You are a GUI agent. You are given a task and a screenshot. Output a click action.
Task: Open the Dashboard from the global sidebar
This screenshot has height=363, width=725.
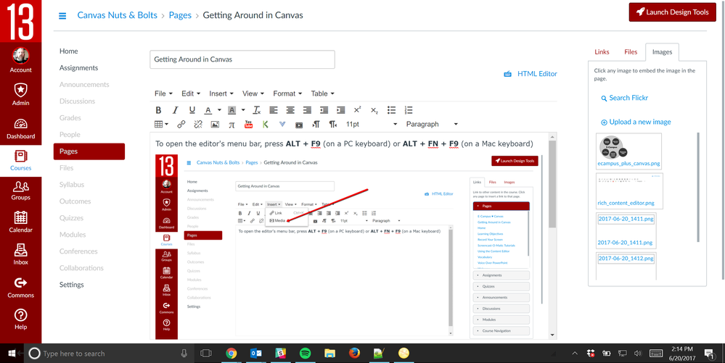coord(20,128)
